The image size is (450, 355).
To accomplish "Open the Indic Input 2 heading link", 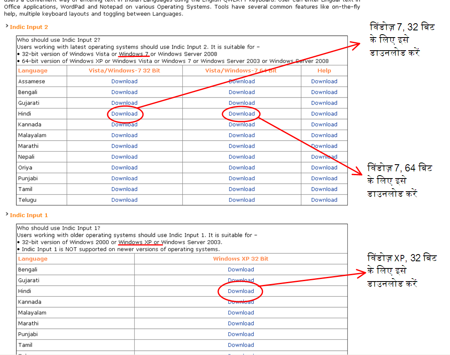I will 29,27.
